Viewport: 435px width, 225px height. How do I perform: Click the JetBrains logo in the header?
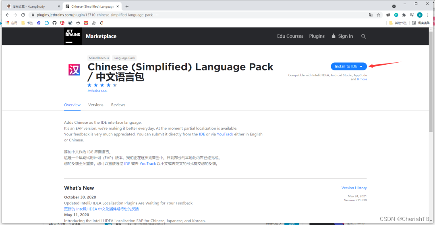[72, 36]
